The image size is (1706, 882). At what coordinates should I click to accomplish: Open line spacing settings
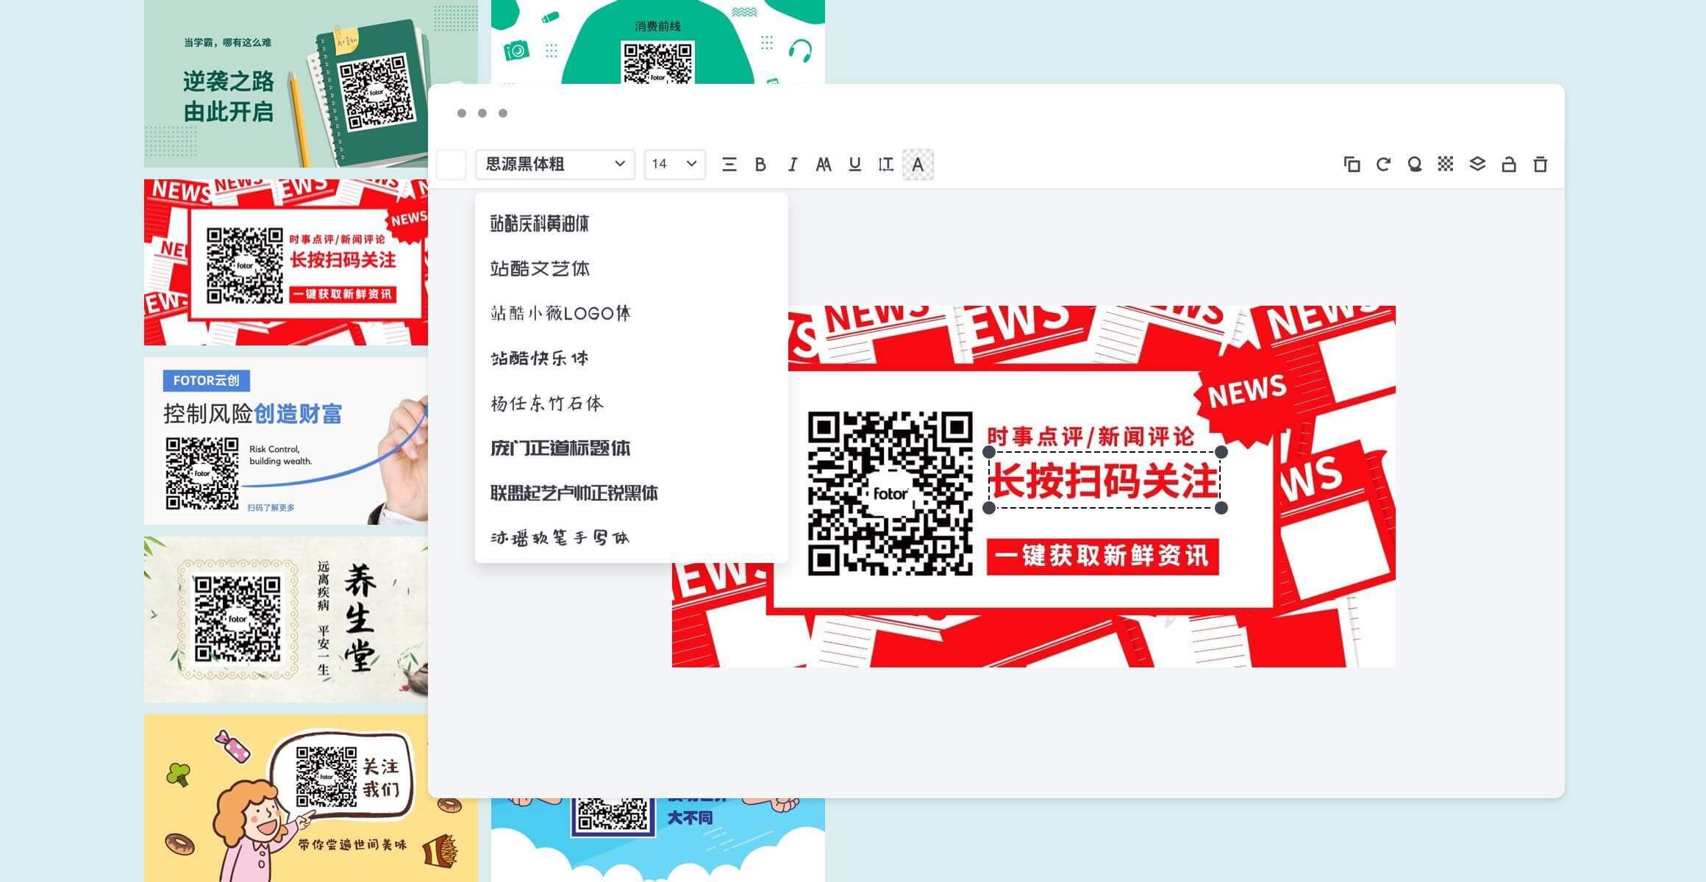[x=886, y=165]
